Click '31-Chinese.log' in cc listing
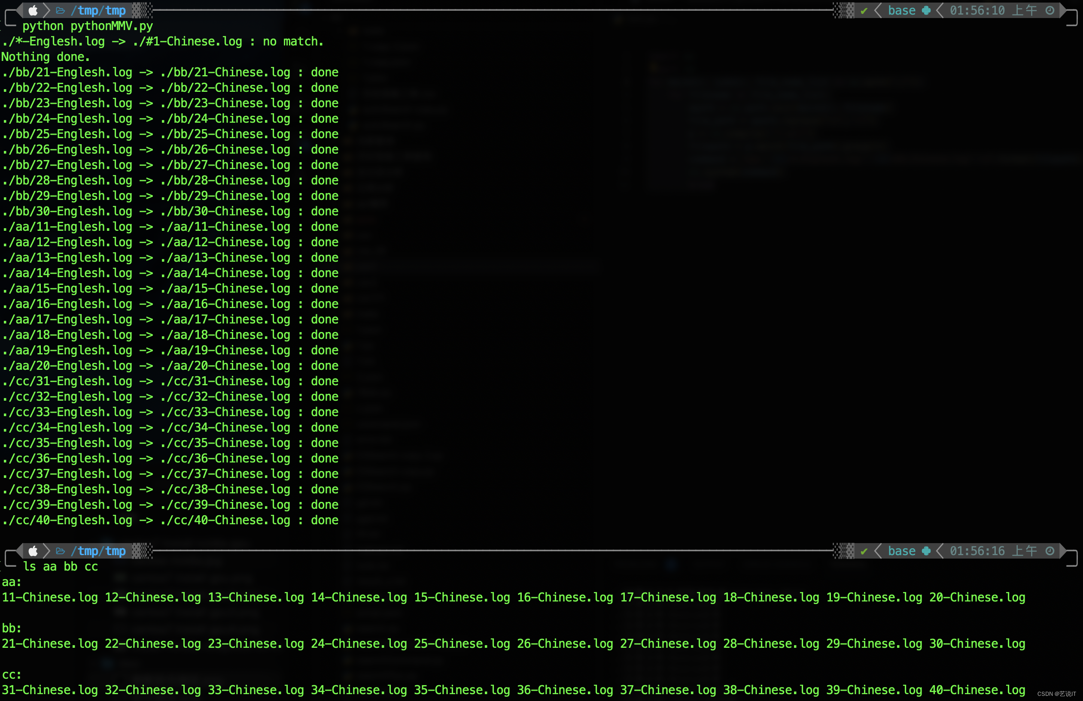Image resolution: width=1083 pixels, height=701 pixels. click(50, 690)
